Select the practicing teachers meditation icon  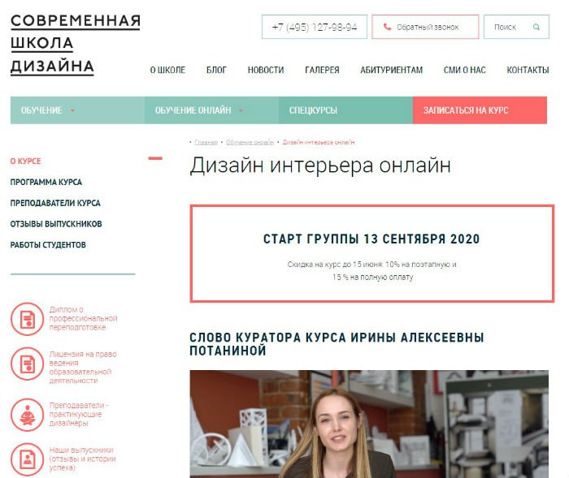point(27,415)
